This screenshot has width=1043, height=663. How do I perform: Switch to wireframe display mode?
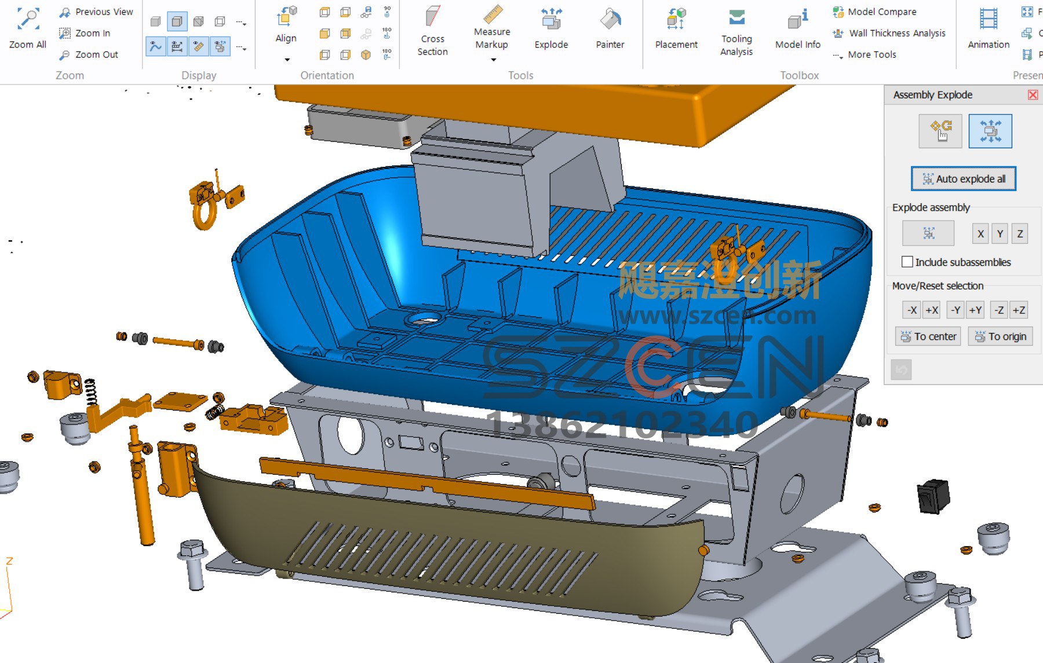pos(220,22)
